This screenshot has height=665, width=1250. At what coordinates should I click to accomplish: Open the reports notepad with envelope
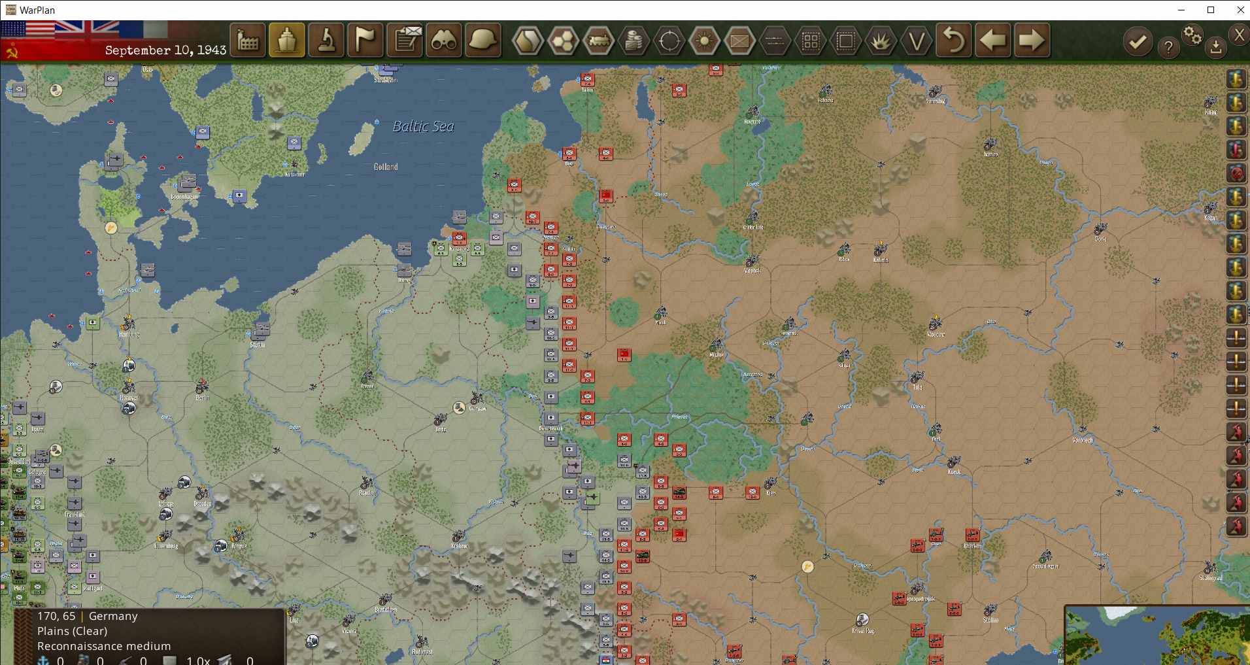coord(405,41)
